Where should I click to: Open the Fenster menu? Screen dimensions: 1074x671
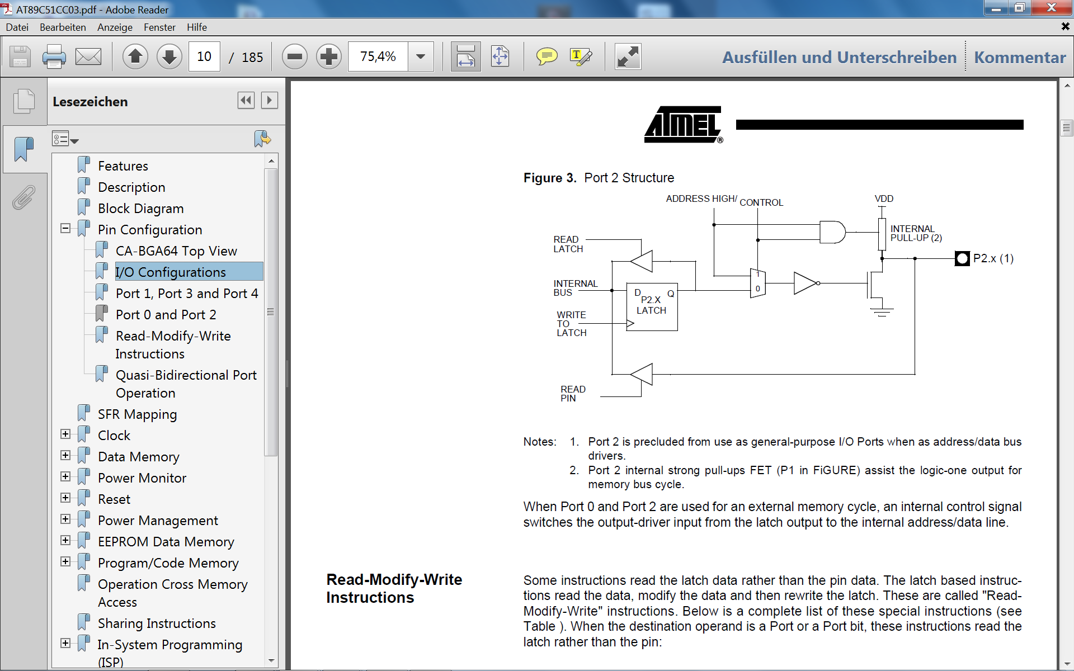[159, 27]
